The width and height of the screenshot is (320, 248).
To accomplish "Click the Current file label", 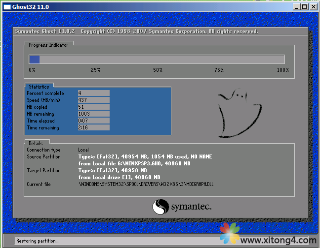I will tap(39, 185).
